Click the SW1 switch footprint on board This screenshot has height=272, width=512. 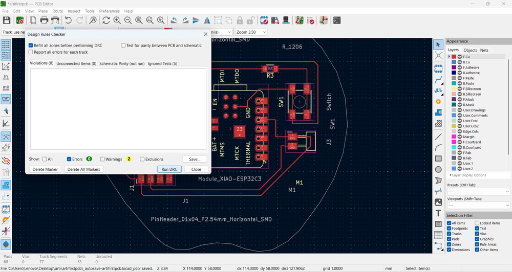click(300, 102)
